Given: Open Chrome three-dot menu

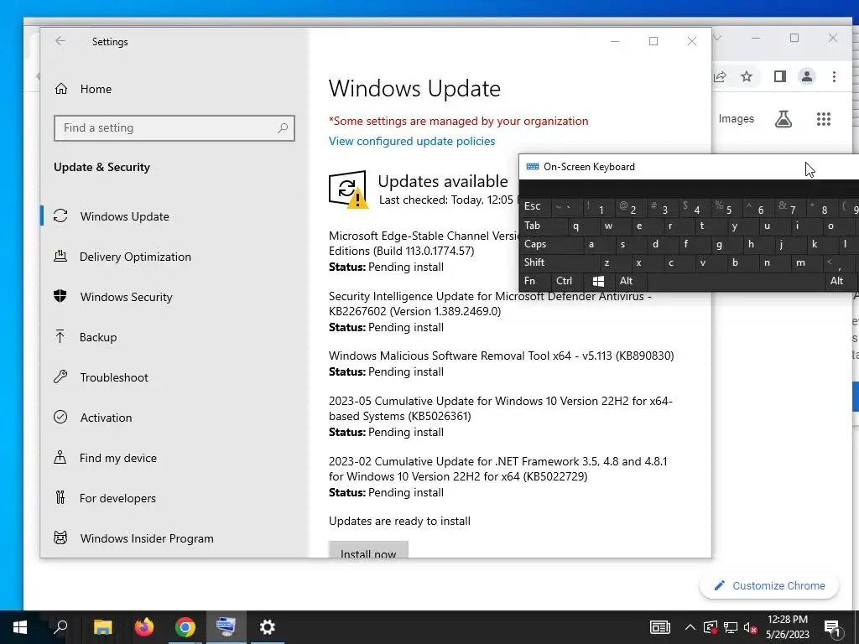Looking at the screenshot, I should 834,76.
